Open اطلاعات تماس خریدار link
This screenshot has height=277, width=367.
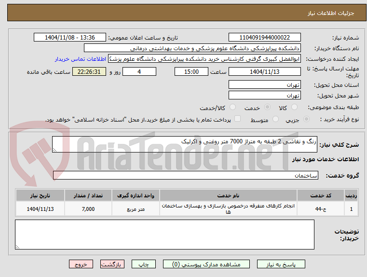80,59
